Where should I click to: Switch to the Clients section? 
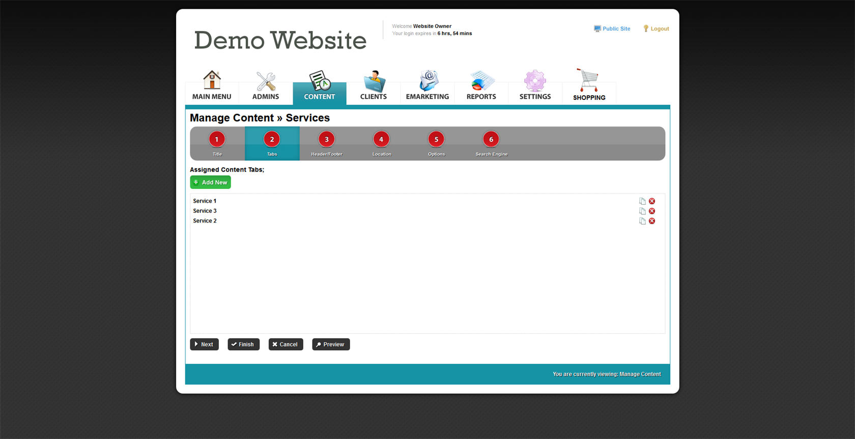point(374,86)
